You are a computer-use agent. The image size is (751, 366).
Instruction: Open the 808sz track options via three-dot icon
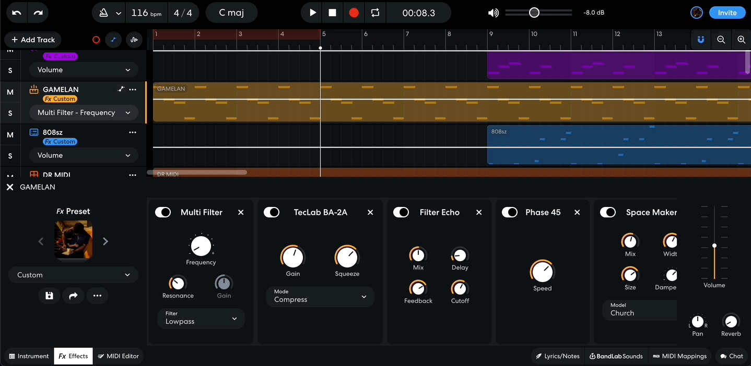[x=133, y=132]
